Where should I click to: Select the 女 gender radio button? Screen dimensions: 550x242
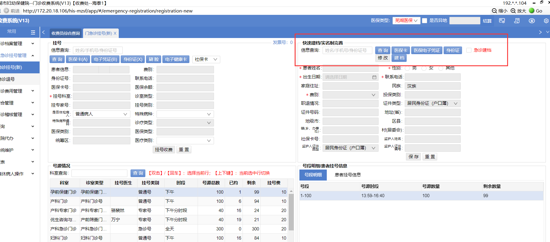[x=424, y=68]
